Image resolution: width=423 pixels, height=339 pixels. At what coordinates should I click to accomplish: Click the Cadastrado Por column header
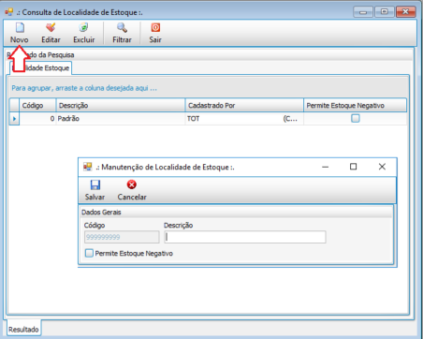click(x=244, y=106)
